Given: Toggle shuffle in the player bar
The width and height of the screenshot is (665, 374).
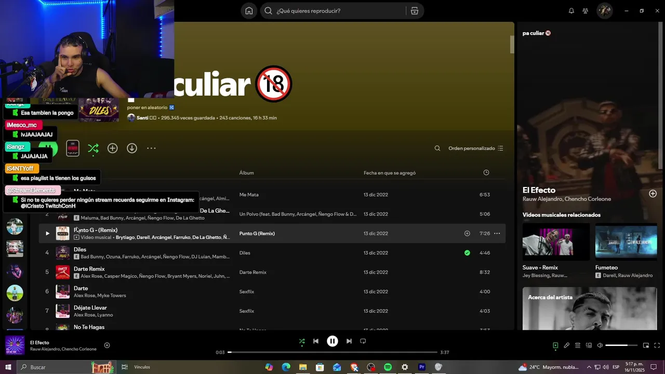Looking at the screenshot, I should (x=302, y=341).
